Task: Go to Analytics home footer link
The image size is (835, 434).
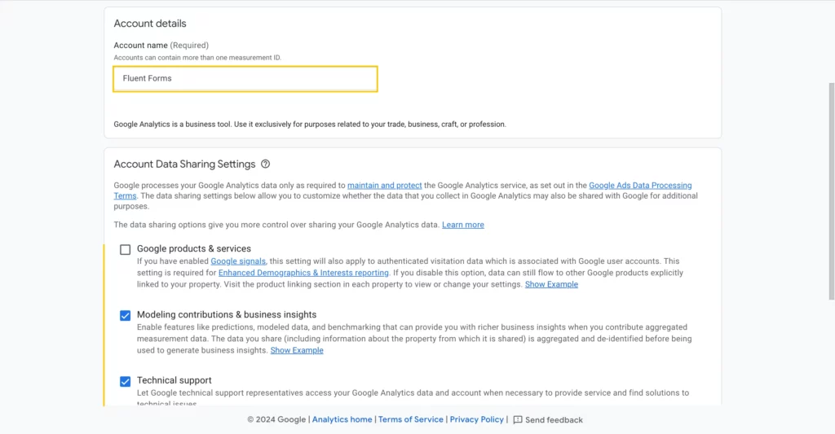Action: (x=342, y=419)
